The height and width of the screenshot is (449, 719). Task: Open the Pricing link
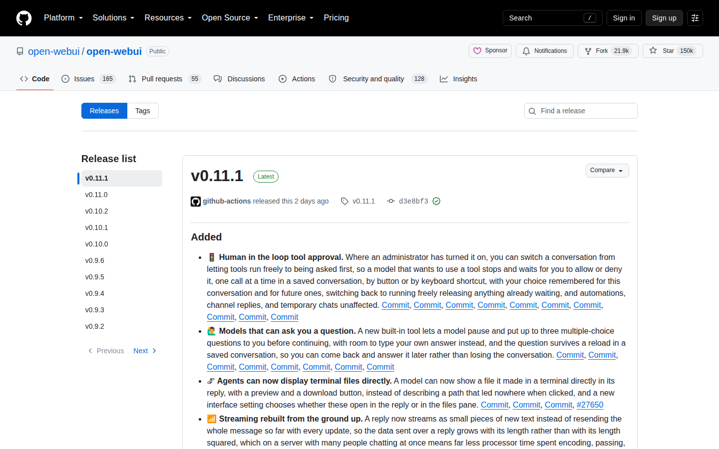pyautogui.click(x=336, y=18)
